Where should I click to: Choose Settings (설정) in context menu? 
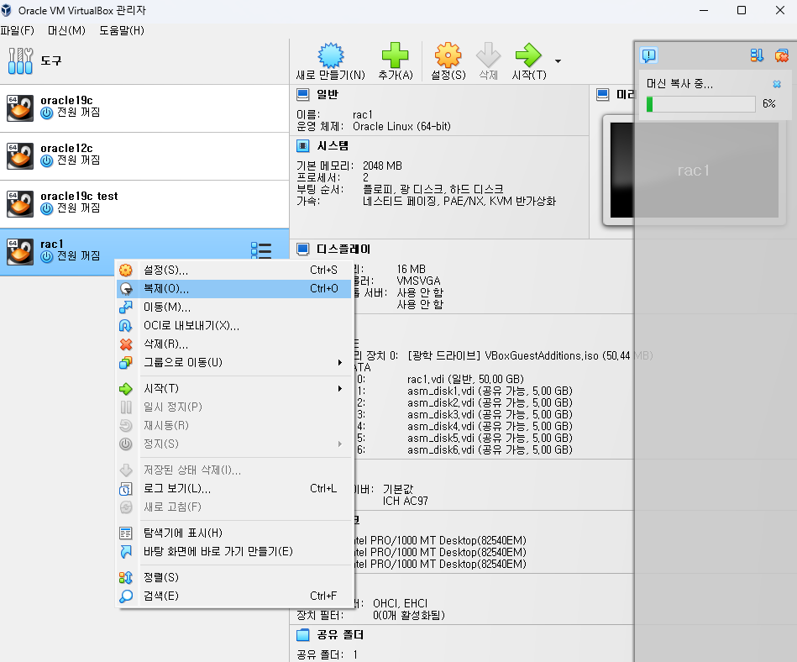tap(233, 270)
